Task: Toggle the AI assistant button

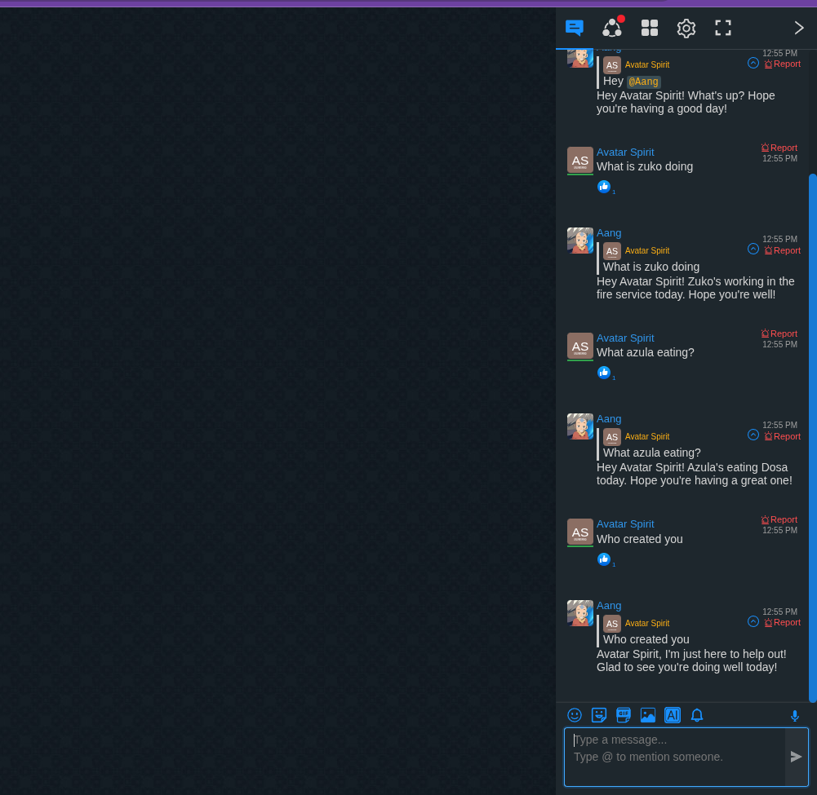Action: click(673, 715)
